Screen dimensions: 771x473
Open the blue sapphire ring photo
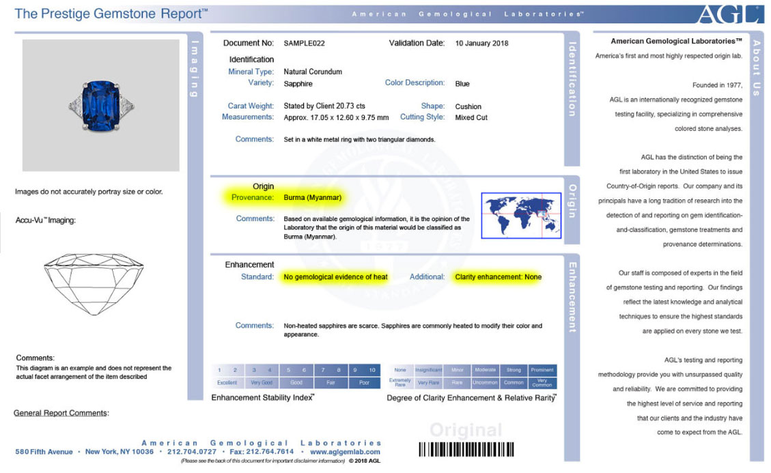click(101, 105)
